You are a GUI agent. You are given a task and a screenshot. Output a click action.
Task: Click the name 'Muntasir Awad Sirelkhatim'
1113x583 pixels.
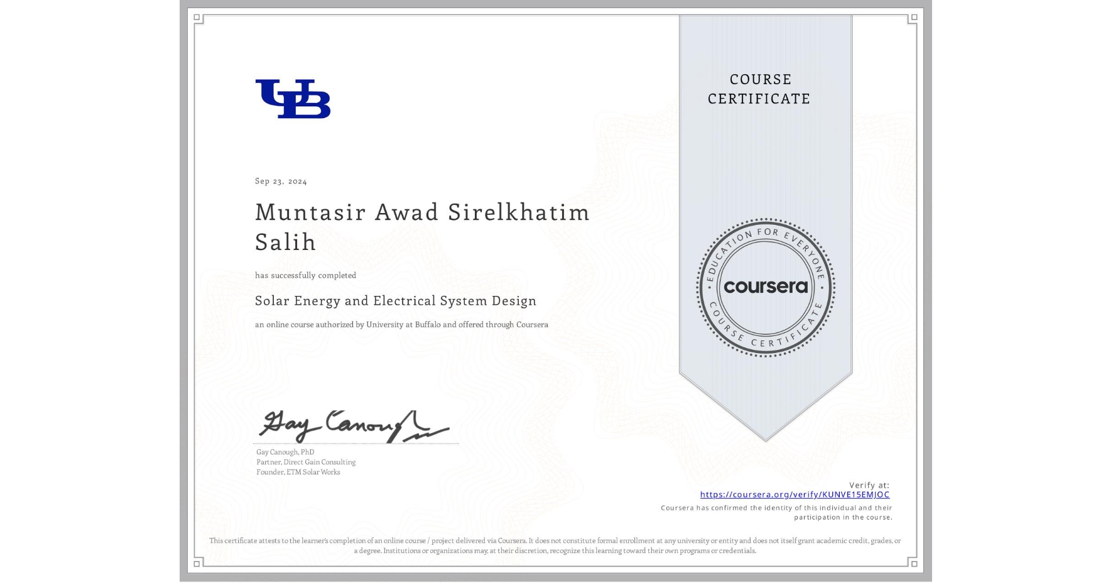pyautogui.click(x=422, y=212)
